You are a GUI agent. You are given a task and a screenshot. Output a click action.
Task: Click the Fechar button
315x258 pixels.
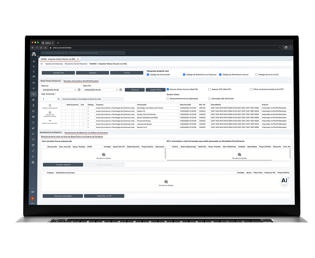click(x=127, y=73)
